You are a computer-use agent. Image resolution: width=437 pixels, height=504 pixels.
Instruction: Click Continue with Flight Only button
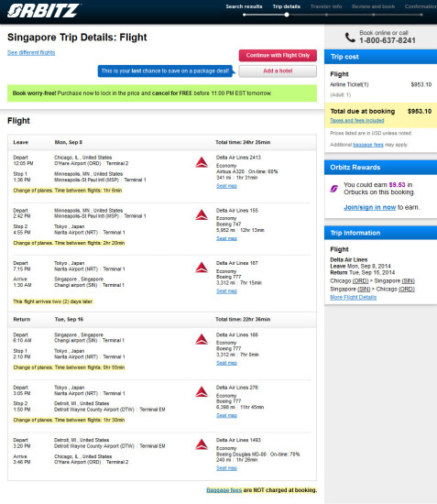[x=278, y=55]
